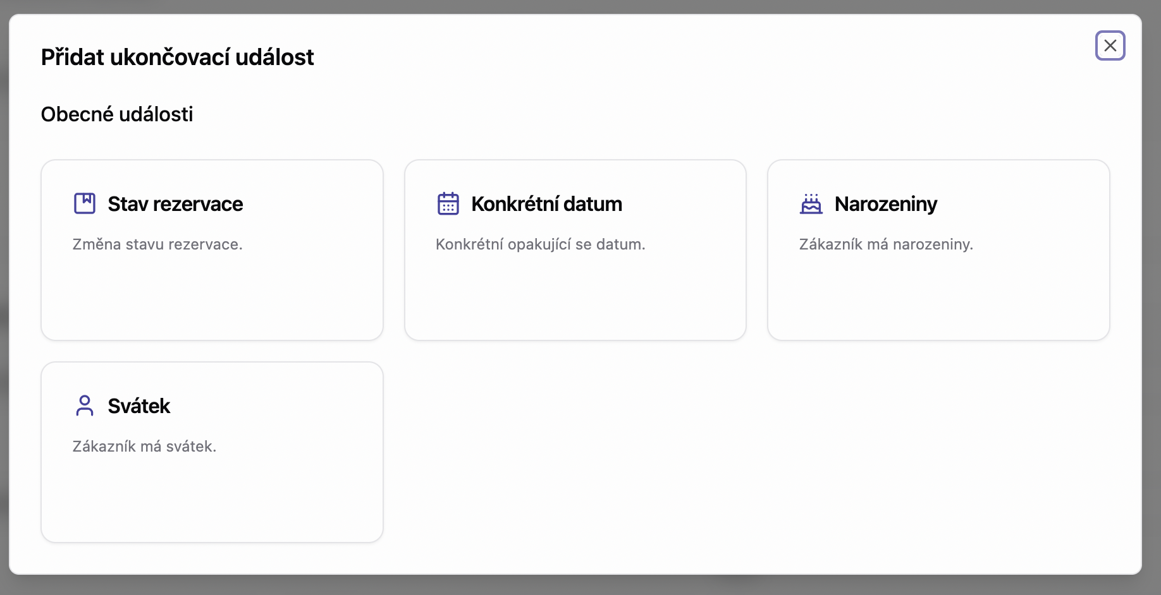Viewport: 1161px width, 595px height.
Task: Click the section label Obecné události
Action: [117, 114]
